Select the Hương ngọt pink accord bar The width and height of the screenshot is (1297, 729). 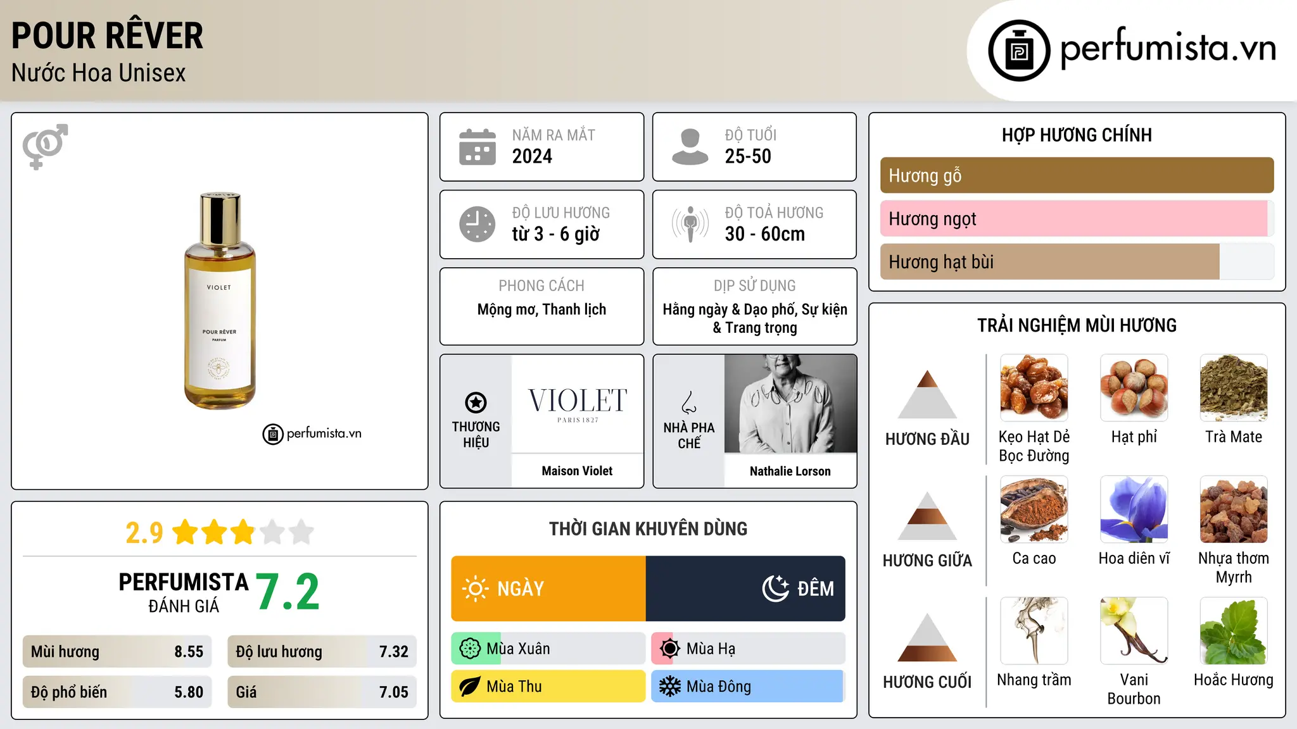click(x=1077, y=218)
